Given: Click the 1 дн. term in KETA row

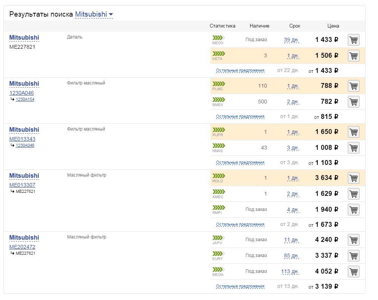Looking at the screenshot, I should tap(293, 56).
